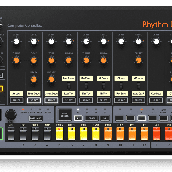Flip the Mid Conga / Mid Tom switch
Screen dimensions: 172x172
point(86,86)
